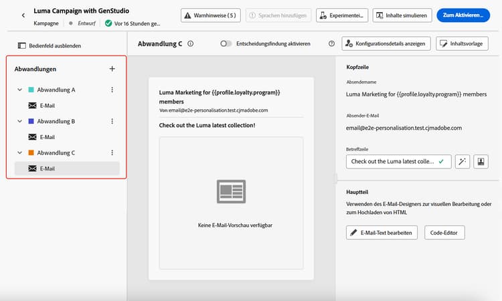Open personalization icon beside subject

[x=481, y=161]
